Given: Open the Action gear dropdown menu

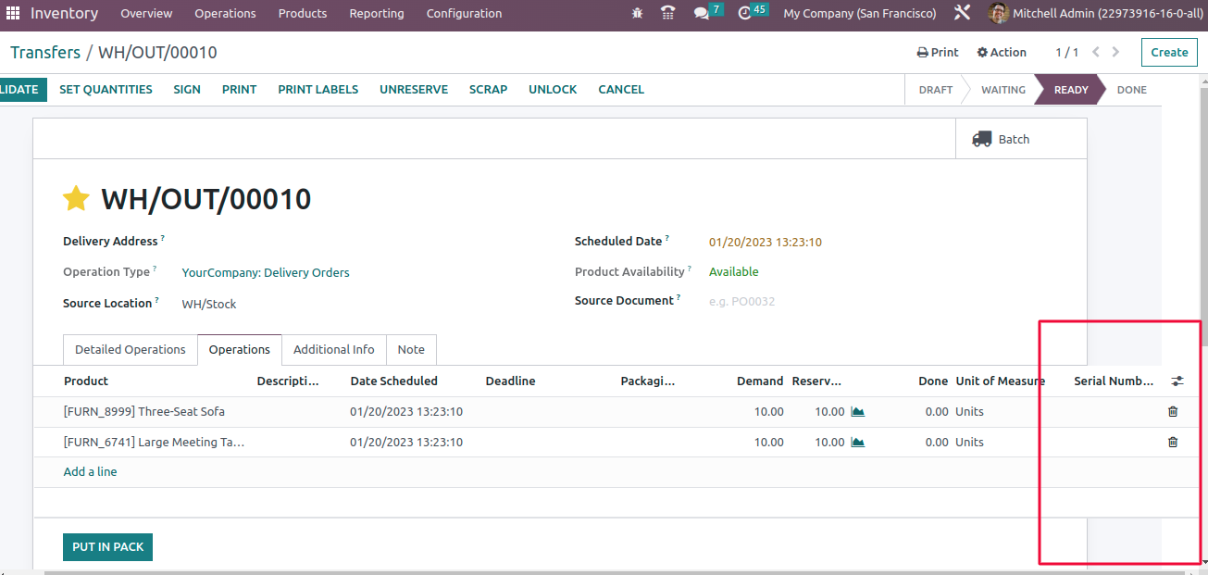Looking at the screenshot, I should [x=1001, y=52].
